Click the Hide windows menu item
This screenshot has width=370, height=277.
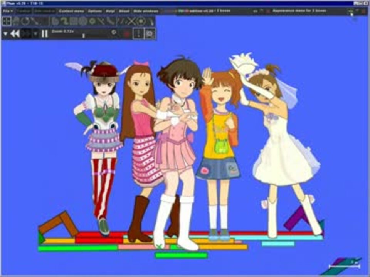(146, 11)
